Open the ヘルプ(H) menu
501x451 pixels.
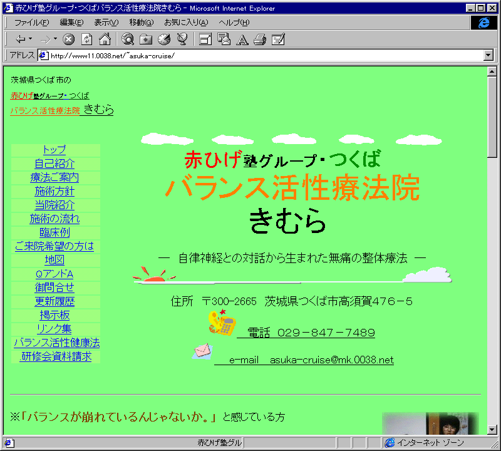tap(234, 23)
